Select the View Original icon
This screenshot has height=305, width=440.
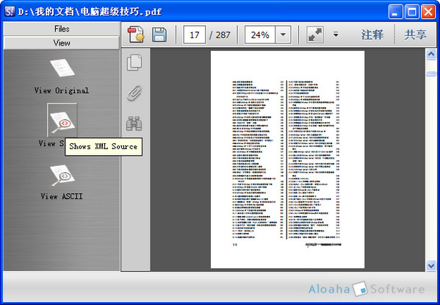[x=62, y=68]
